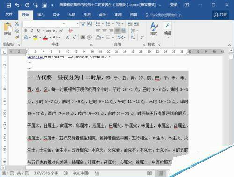Screen dimensions: 234x177
Task: Click the Increase Indent icon
Action: tap(137, 24)
